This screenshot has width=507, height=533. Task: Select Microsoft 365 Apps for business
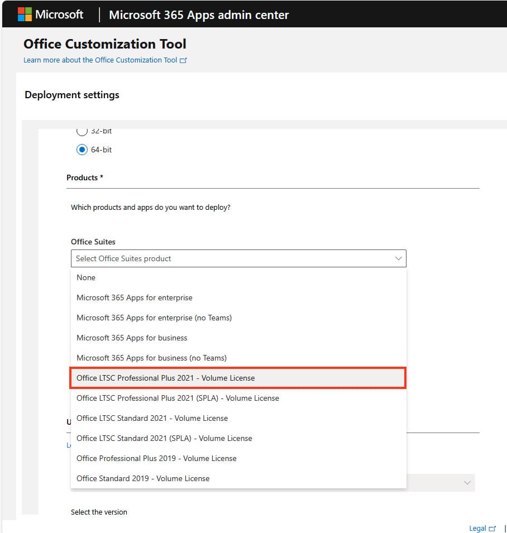click(132, 338)
